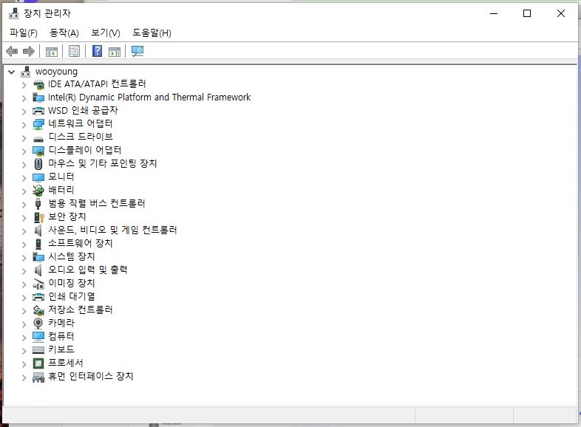
Task: Select the 배터리 label
Action: pyautogui.click(x=61, y=190)
